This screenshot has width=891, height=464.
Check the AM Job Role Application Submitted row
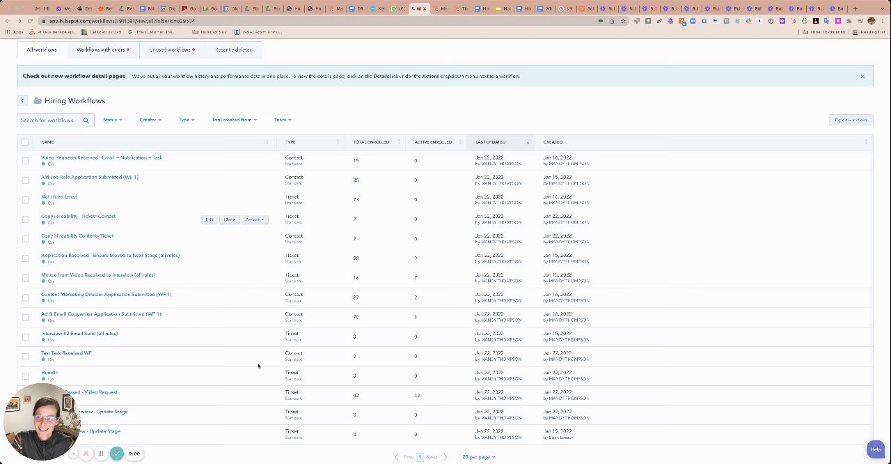click(26, 180)
